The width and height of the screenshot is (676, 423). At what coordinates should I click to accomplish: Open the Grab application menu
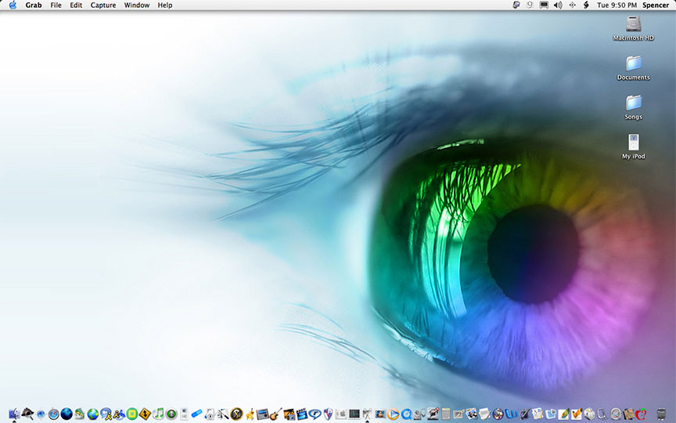click(33, 5)
